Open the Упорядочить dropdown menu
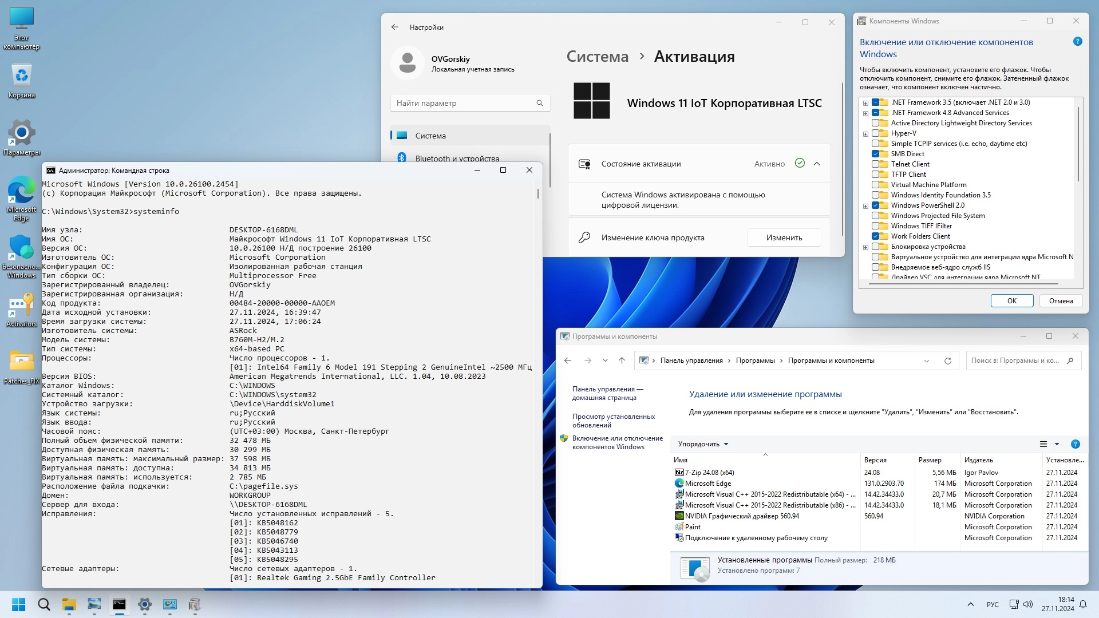 (x=703, y=444)
